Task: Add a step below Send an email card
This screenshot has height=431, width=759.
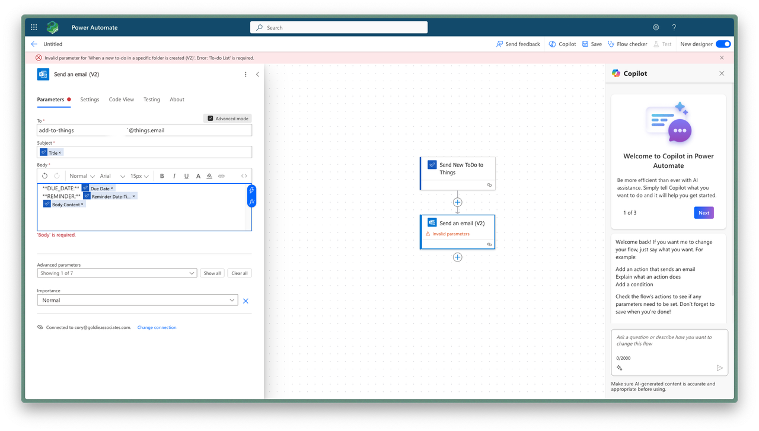Action: point(457,257)
